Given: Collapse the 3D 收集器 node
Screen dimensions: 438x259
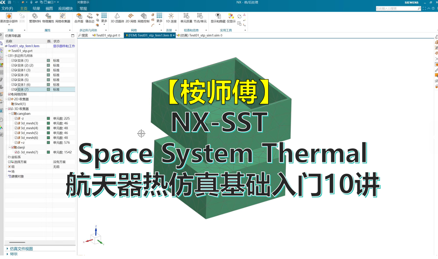Looking at the screenshot, I should (x=6, y=109).
